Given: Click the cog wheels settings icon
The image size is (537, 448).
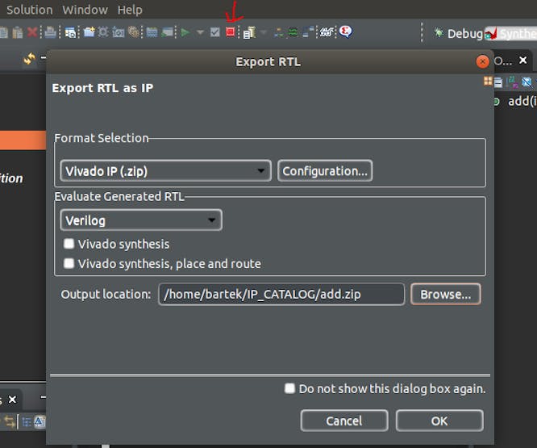Looking at the screenshot, I should pyautogui.click(x=134, y=32).
